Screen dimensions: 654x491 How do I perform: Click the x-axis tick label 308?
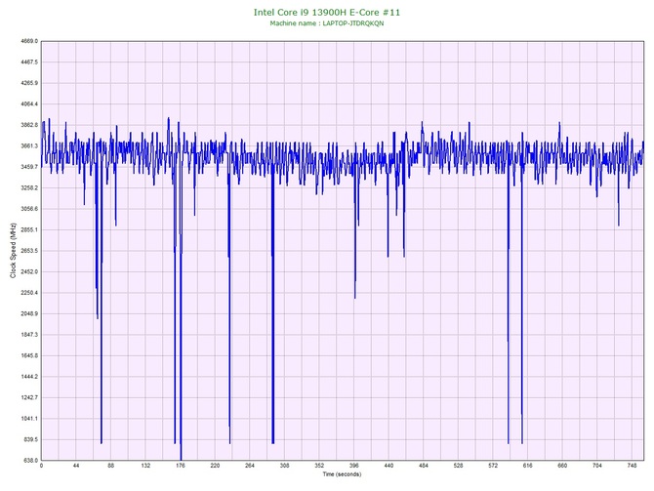pyautogui.click(x=284, y=466)
